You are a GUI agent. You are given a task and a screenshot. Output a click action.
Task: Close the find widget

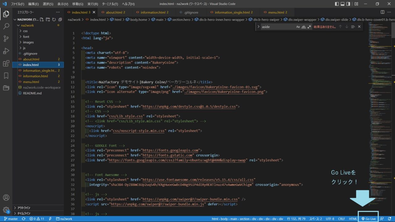359,27
